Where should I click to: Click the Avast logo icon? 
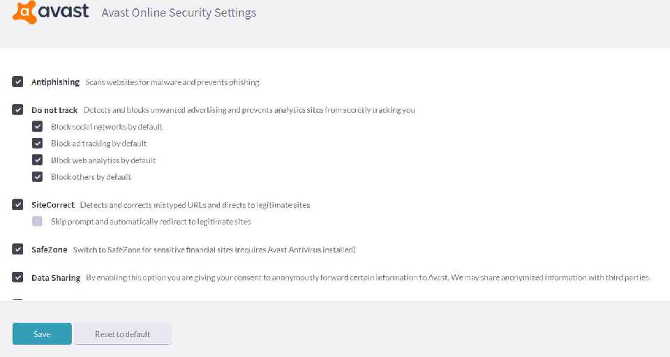pyautogui.click(x=24, y=12)
